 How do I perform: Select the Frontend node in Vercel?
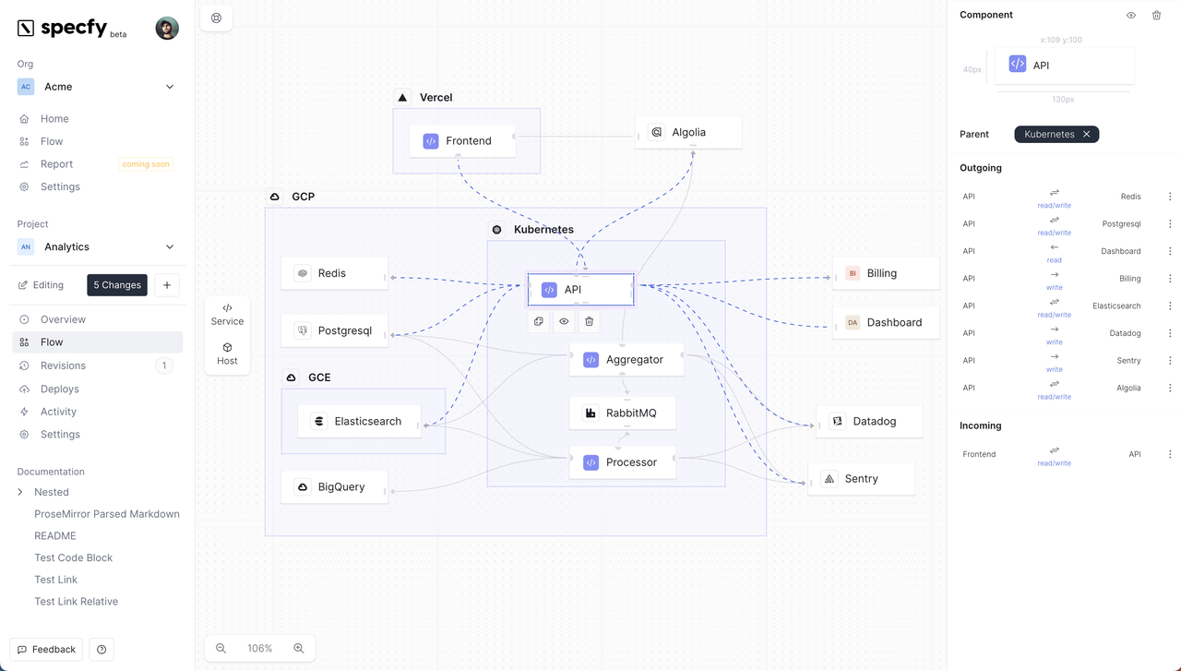point(462,141)
